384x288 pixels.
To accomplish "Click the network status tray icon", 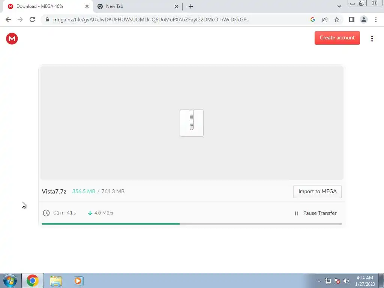I will coord(328,281).
